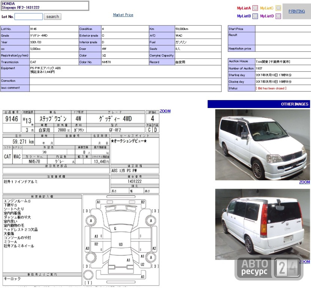Click the MyListA label
The height and width of the screenshot is (288, 311).
pyautogui.click(x=244, y=8)
